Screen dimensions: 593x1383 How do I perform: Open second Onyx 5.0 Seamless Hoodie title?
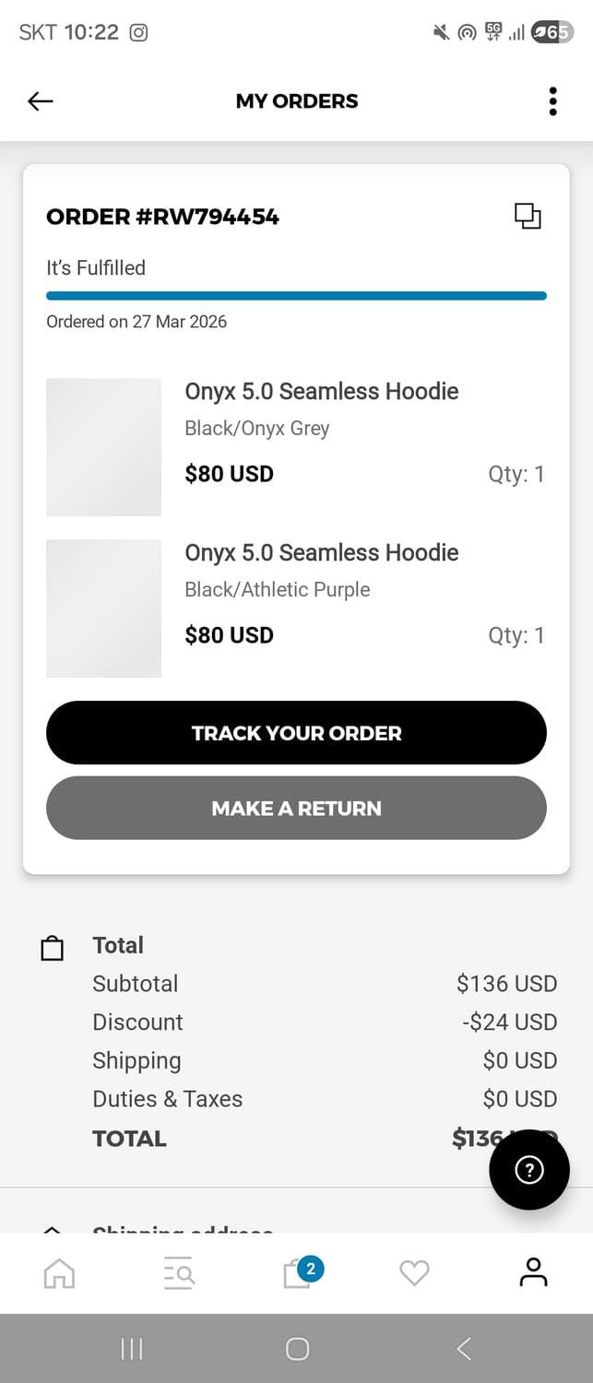[x=321, y=552]
